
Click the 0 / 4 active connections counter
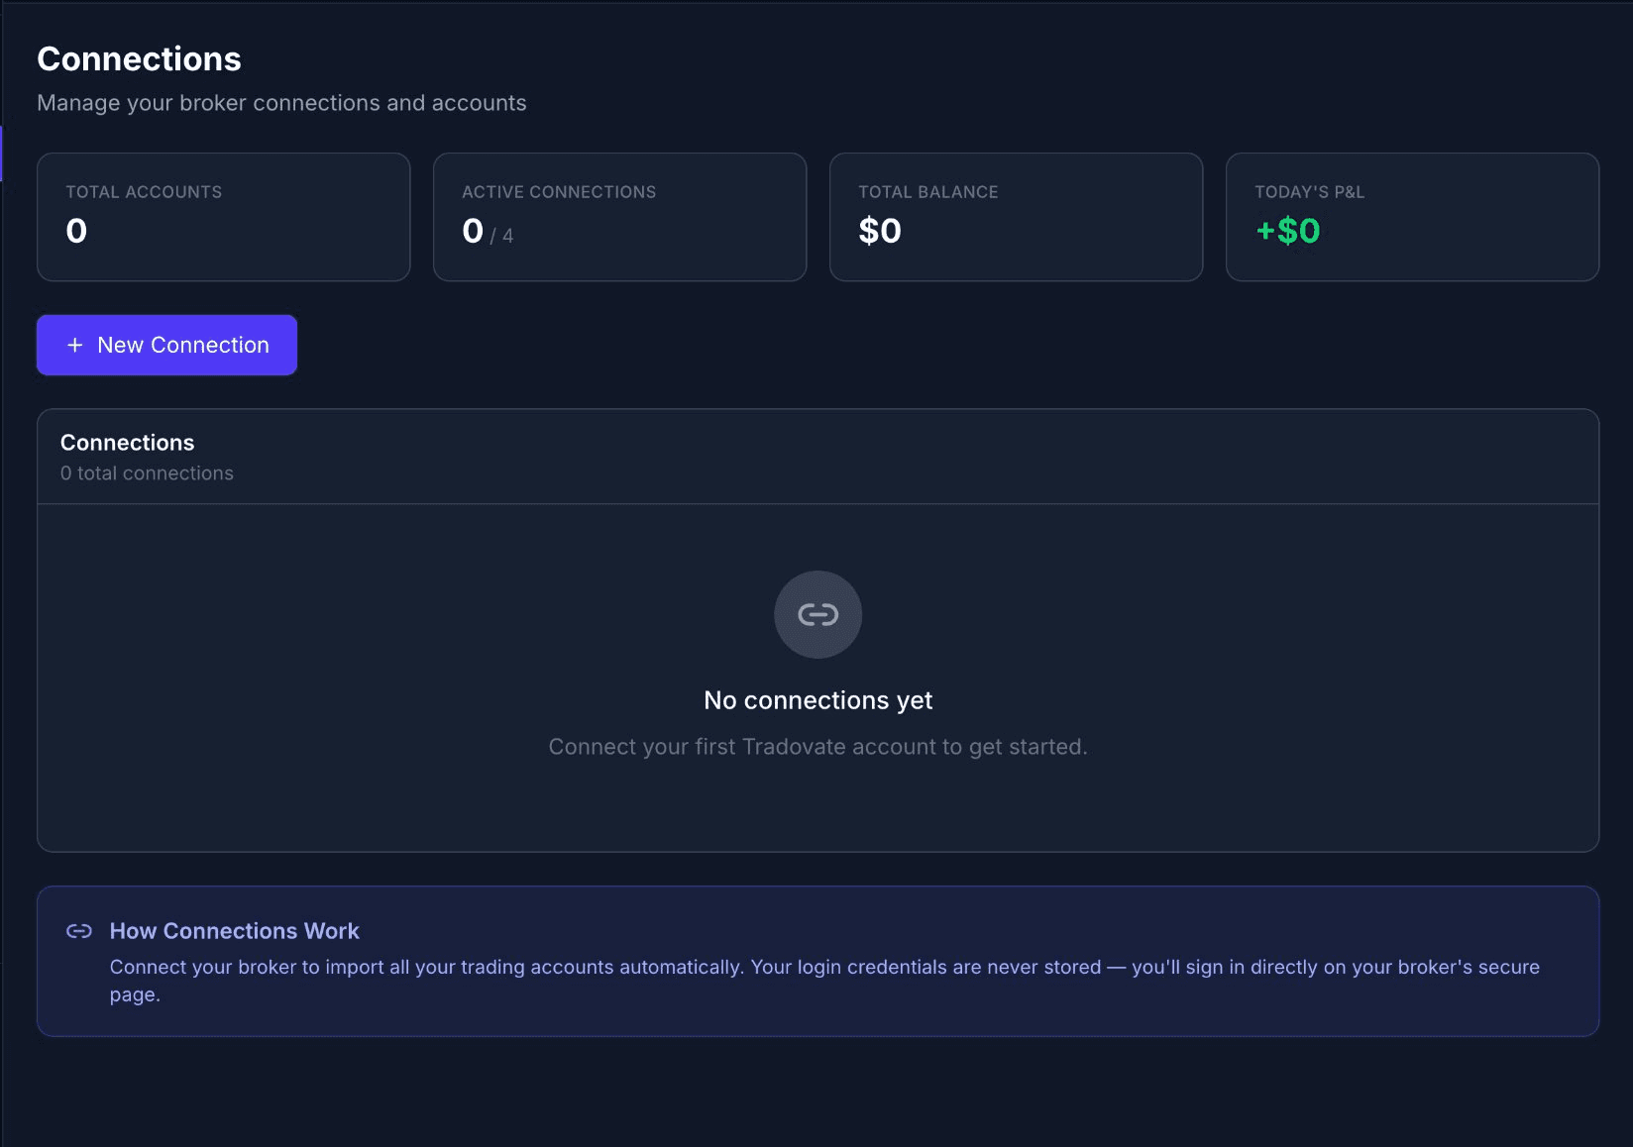tap(488, 233)
